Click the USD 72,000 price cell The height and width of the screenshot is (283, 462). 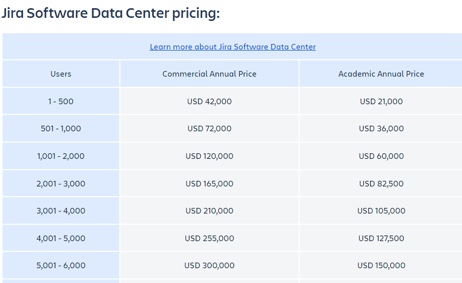pos(209,129)
